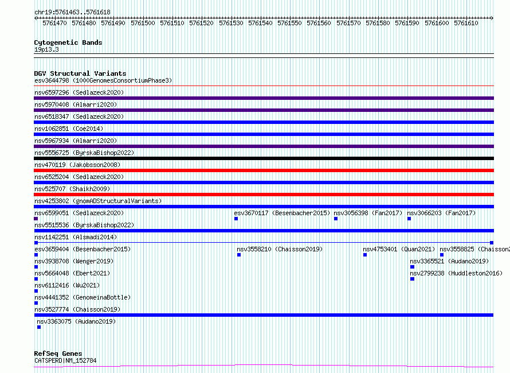Image resolution: width=510 pixels, height=373 pixels.
Task: Open nsv3938708 (Wenger2019) variant label
Action: coord(74,261)
